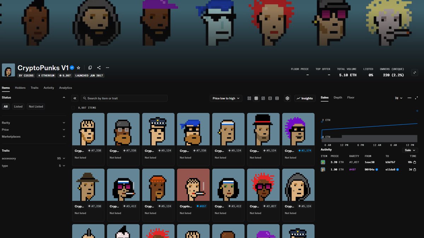The image size is (424, 238).
Task: Open the punk card with rarity #1,174
Action: point(298,139)
